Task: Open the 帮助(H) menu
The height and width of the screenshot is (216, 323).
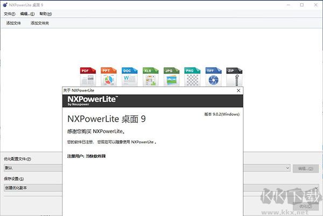Action: pos(46,14)
